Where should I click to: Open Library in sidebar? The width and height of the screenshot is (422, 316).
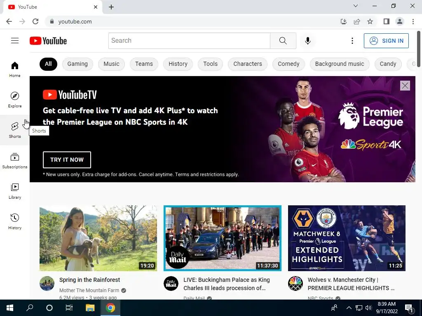click(x=15, y=191)
